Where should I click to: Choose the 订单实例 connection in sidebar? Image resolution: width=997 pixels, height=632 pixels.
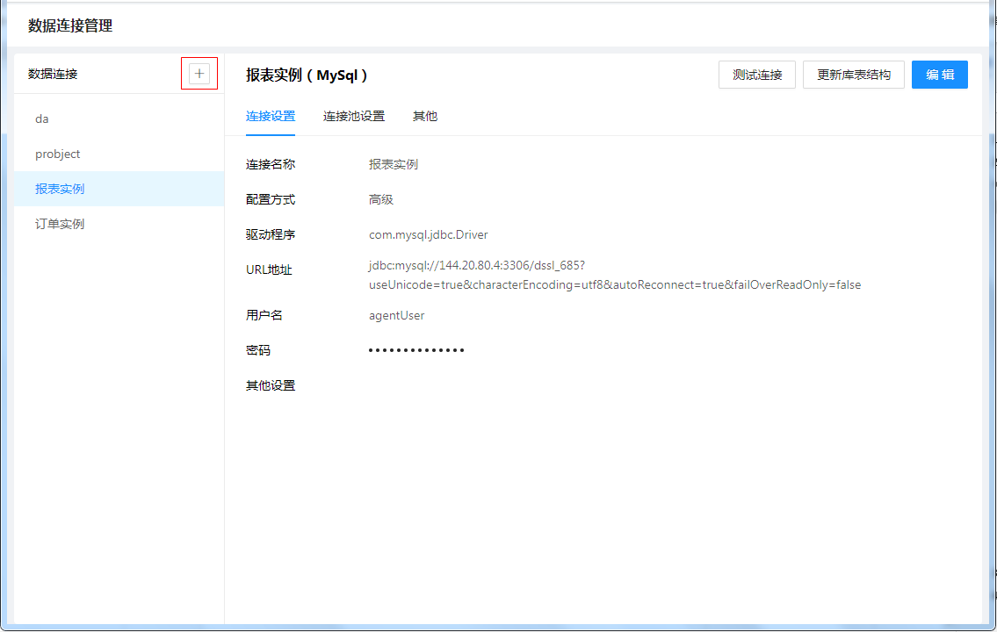60,224
